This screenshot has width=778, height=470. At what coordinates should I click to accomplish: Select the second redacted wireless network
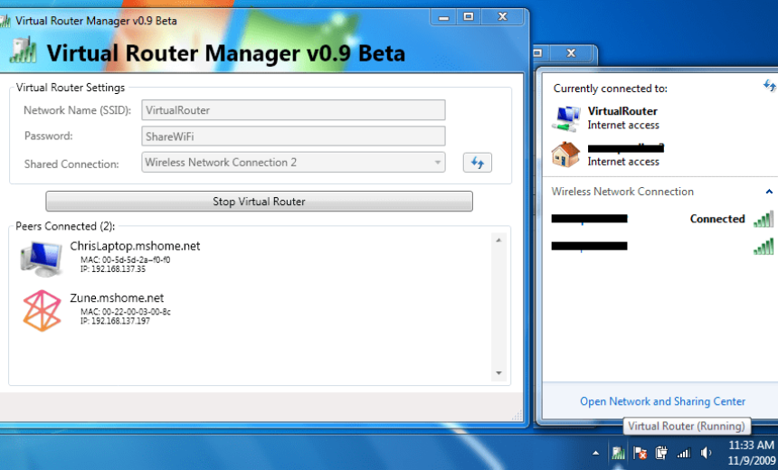point(662,246)
